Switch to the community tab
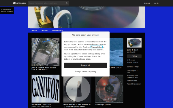This screenshot has height=108, width=173. tap(57, 31)
